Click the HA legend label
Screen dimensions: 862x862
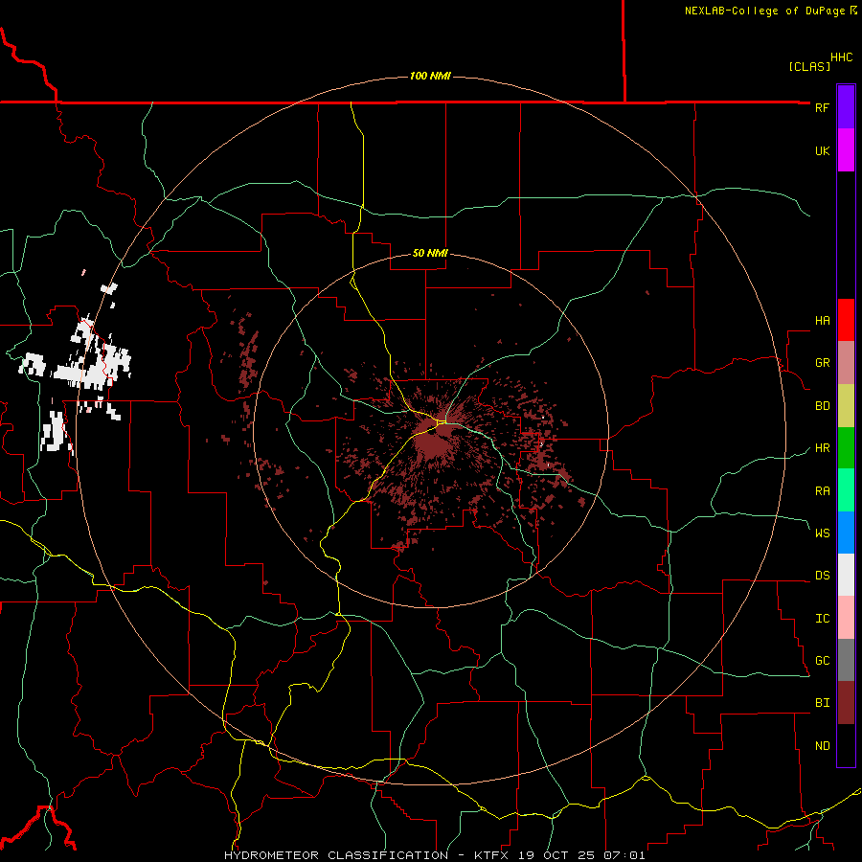tap(822, 321)
